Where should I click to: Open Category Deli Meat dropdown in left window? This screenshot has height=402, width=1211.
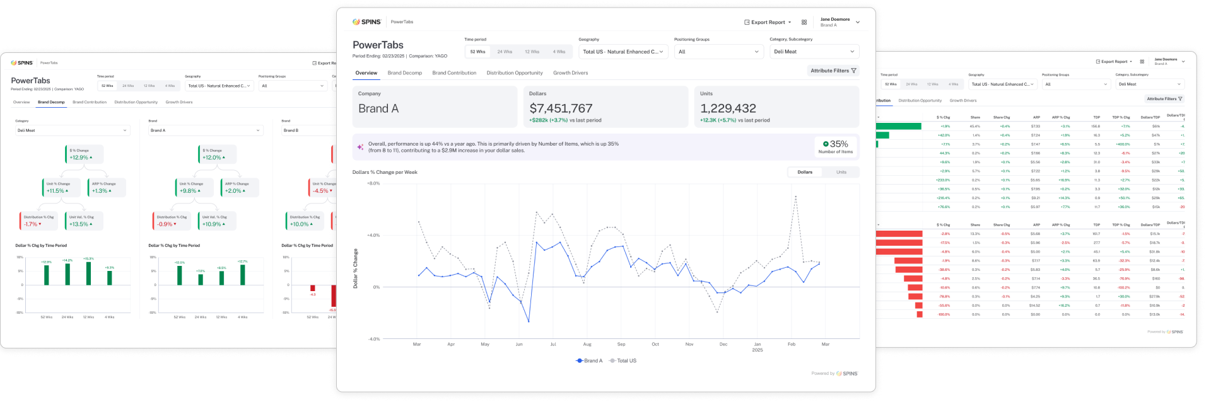click(x=73, y=130)
